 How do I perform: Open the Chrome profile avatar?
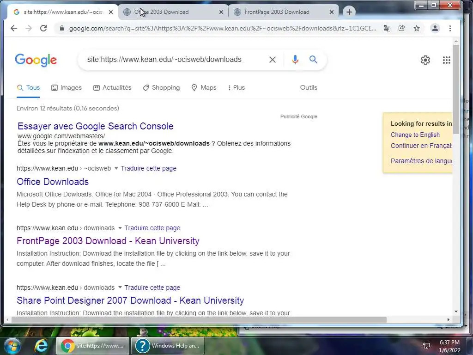pyautogui.click(x=435, y=28)
